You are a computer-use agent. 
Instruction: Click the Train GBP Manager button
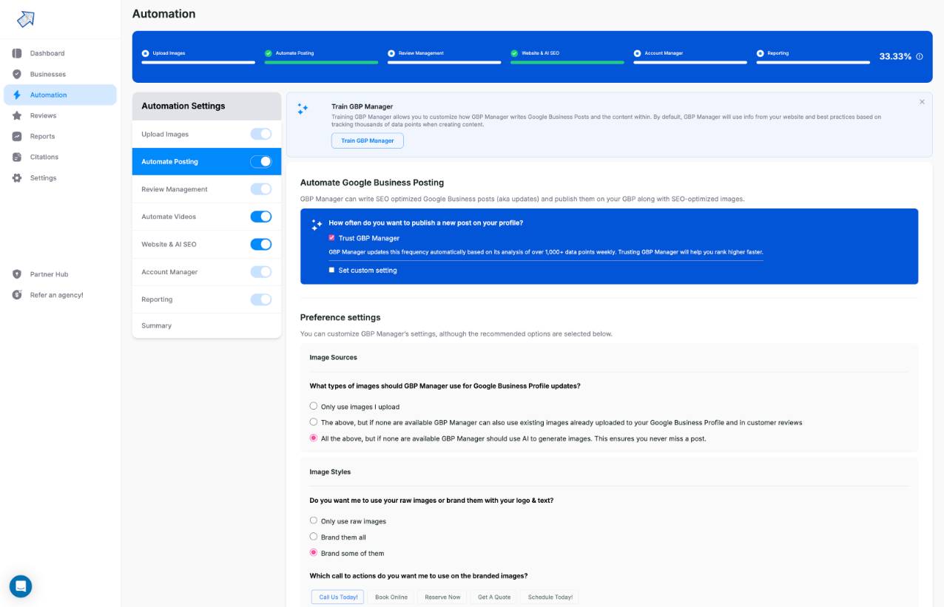[368, 140]
